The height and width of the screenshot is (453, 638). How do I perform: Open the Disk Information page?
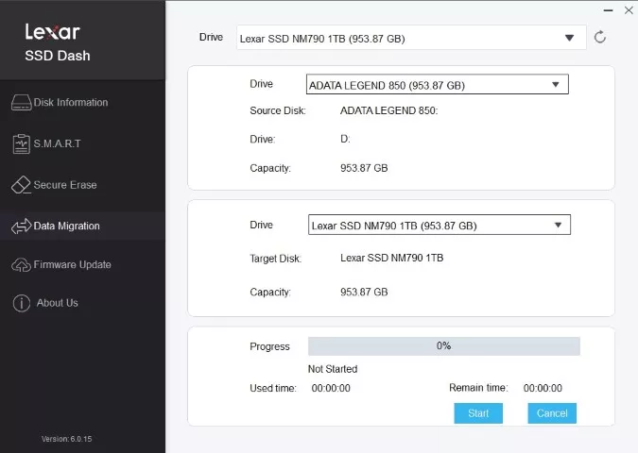click(x=71, y=103)
